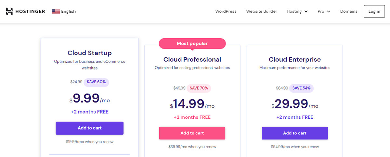Click the Hostinger logo icon
The width and height of the screenshot is (390, 157).
click(9, 11)
